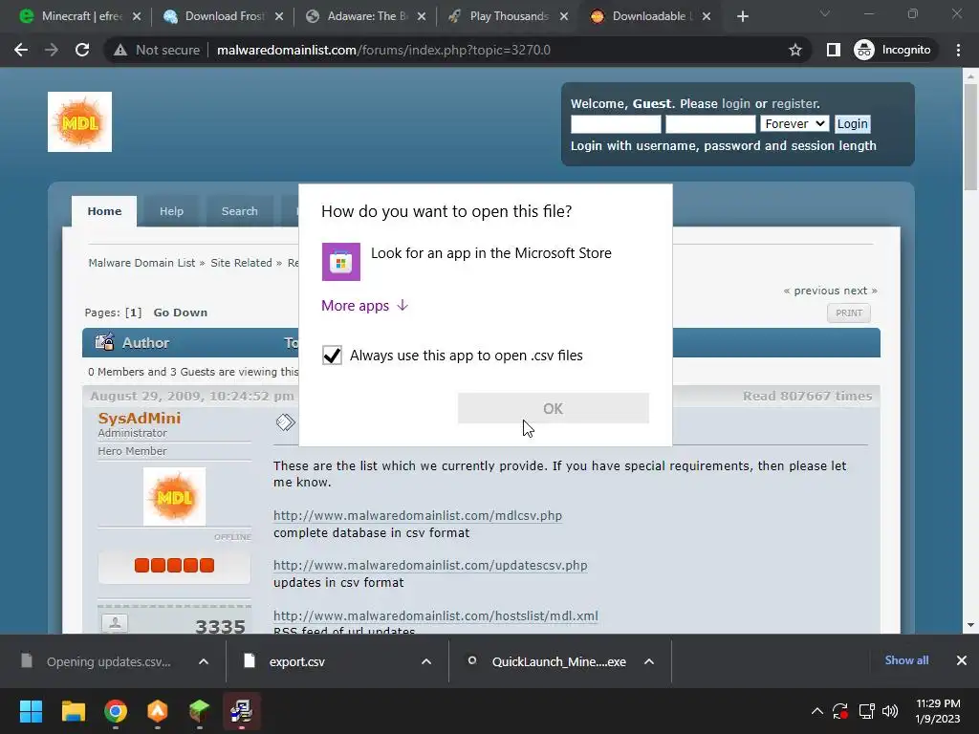
Task: Click the address bar URL
Action: [x=383, y=50]
